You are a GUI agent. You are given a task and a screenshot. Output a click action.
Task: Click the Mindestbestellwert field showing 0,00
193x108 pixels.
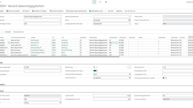(112, 99)
